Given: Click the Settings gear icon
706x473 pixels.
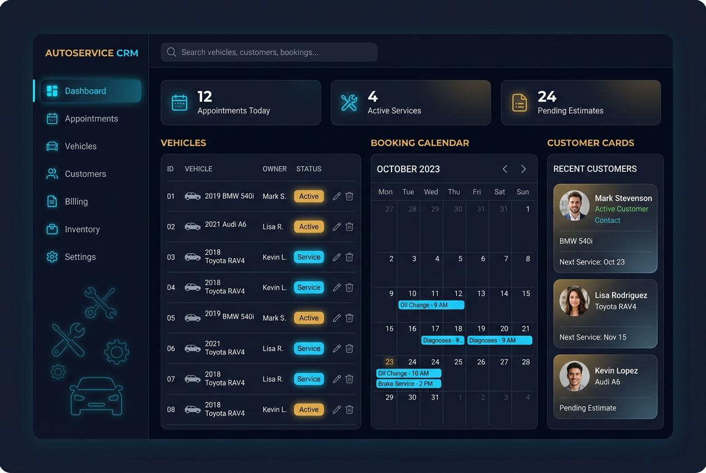Looking at the screenshot, I should point(52,257).
